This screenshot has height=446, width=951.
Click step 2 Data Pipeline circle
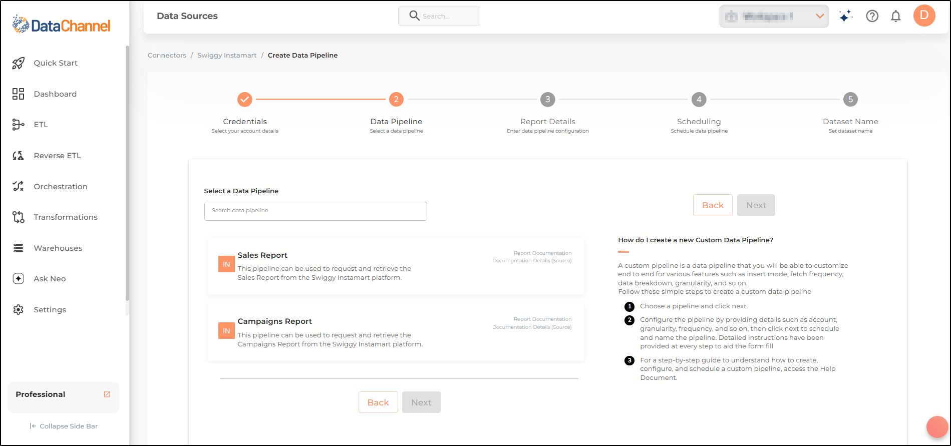tap(396, 100)
